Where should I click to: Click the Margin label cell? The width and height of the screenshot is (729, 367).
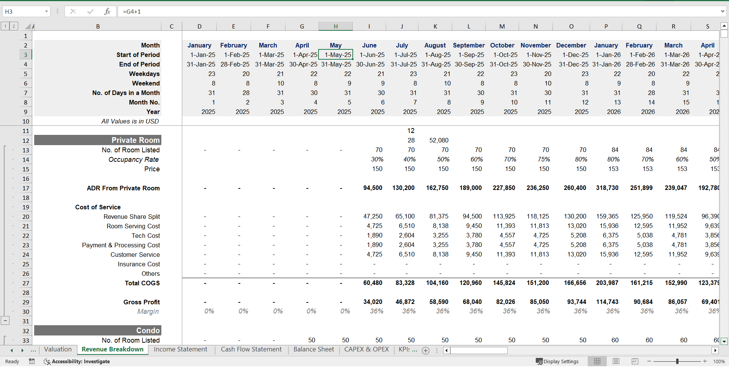point(148,312)
